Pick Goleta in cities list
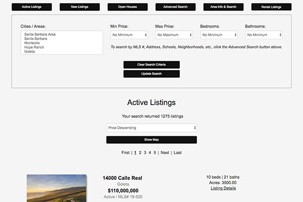 (x=30, y=52)
